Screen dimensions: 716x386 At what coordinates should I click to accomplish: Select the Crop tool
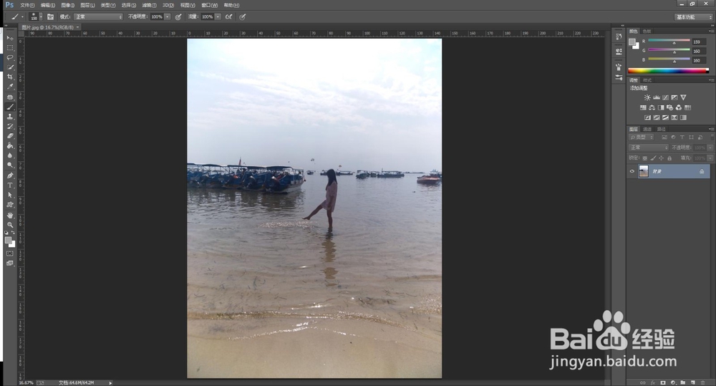pyautogui.click(x=10, y=77)
